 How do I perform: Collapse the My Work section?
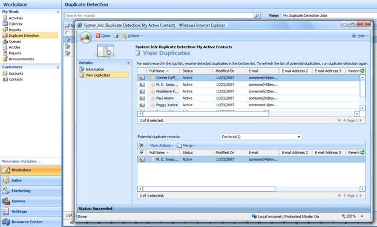pyautogui.click(x=57, y=11)
